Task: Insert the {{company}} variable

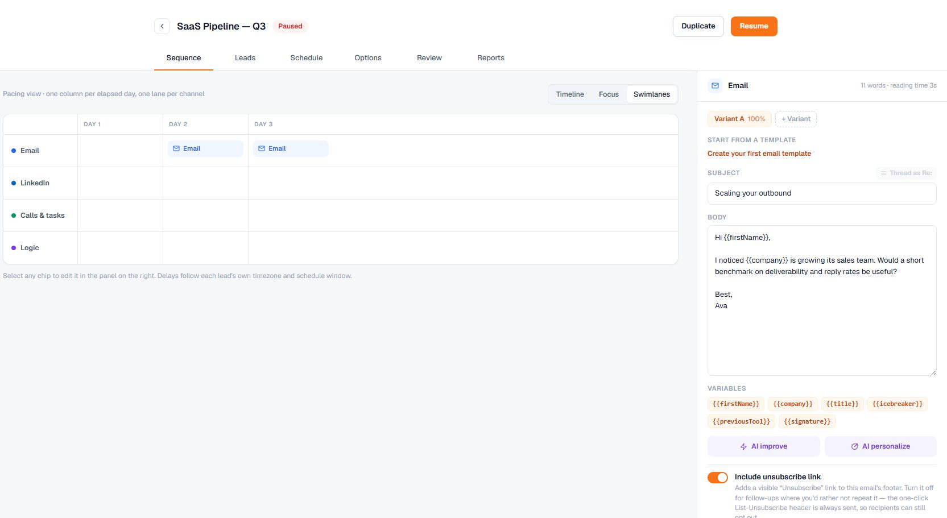Action: coord(793,404)
